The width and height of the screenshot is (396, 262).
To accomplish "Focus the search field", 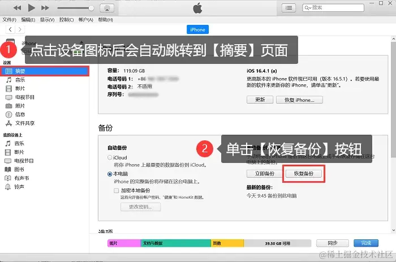I will (x=333, y=7).
